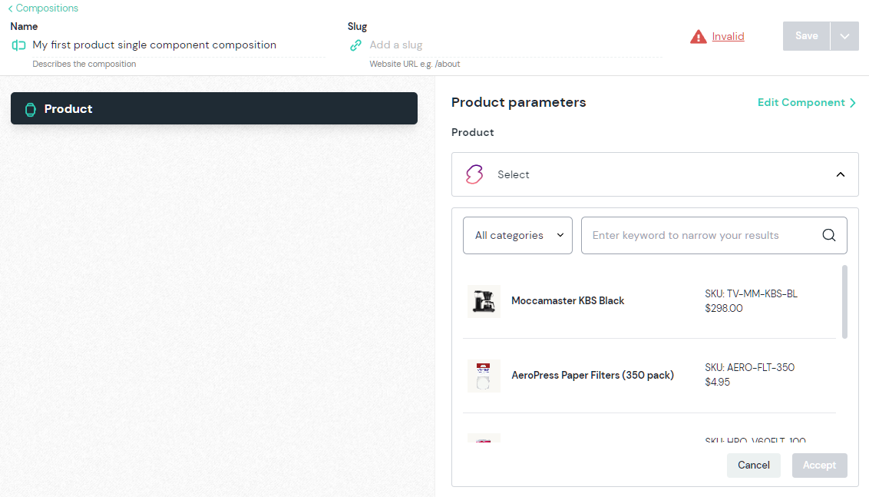The height and width of the screenshot is (497, 869).
Task: Click the red Invalid warning triangle
Action: point(698,36)
